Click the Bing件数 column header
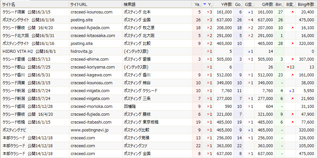The width and height of the screenshot is (317, 158). [x=305, y=4]
